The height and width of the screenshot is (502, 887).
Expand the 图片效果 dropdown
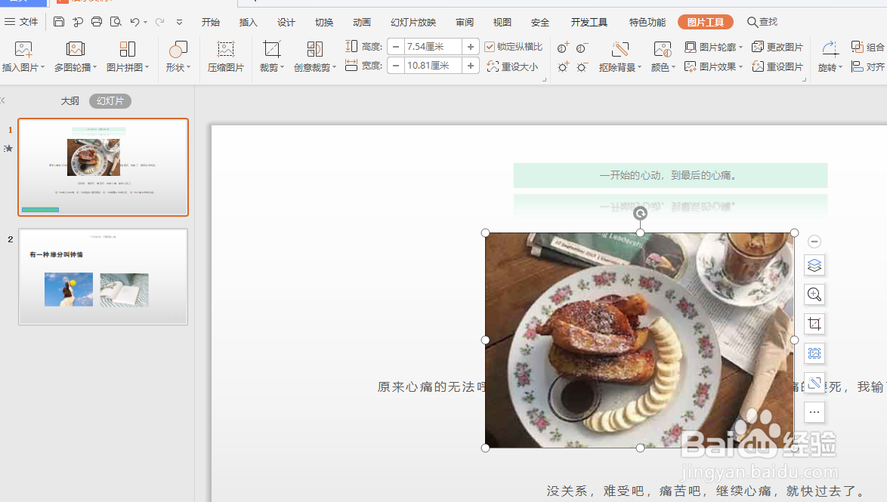pos(740,66)
